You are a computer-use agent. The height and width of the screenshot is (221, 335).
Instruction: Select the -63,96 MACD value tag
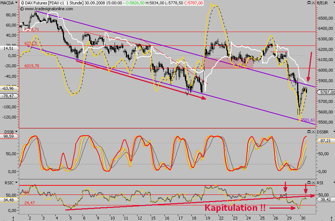tap(9, 88)
